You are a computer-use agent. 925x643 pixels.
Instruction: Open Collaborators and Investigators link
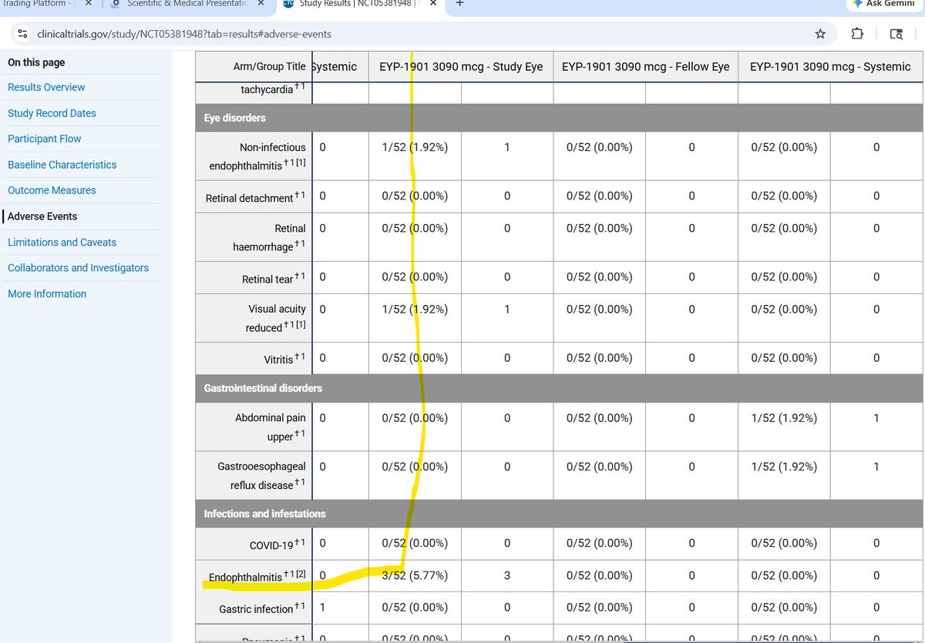(78, 268)
